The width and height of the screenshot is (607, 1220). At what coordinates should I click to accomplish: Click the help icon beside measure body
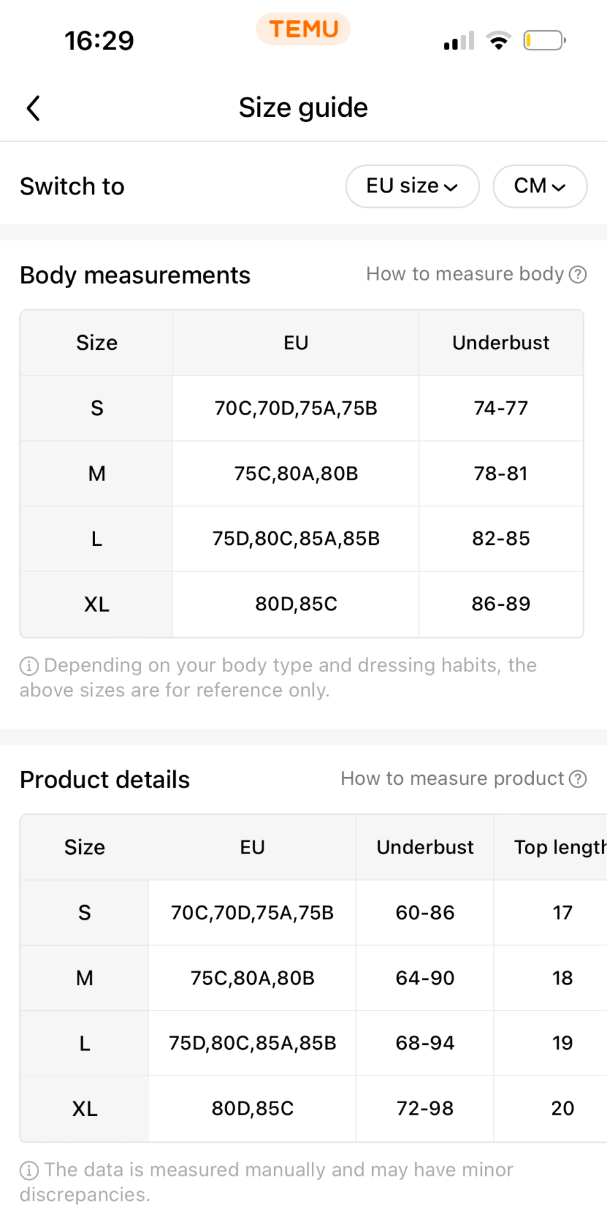(578, 275)
